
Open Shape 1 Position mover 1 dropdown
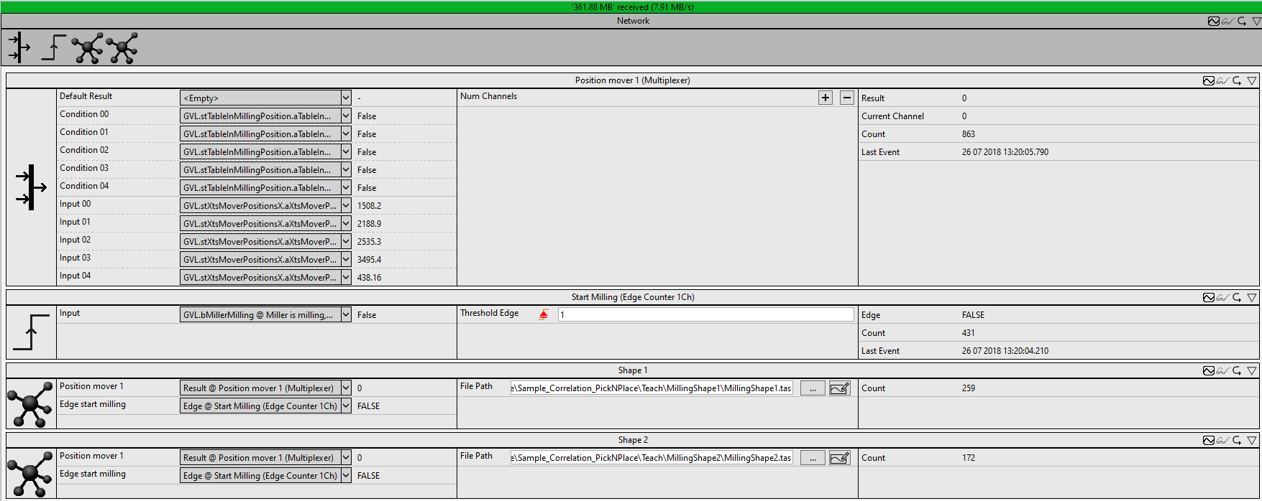pyautogui.click(x=265, y=388)
